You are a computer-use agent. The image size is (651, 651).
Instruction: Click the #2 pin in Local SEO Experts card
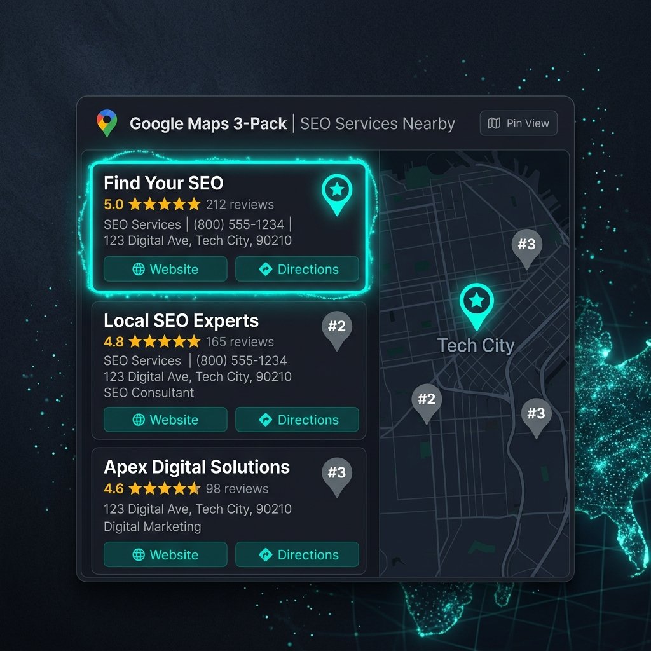click(337, 331)
